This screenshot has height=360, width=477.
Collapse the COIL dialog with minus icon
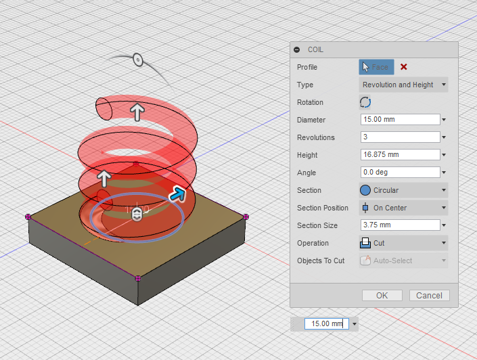[x=297, y=49]
